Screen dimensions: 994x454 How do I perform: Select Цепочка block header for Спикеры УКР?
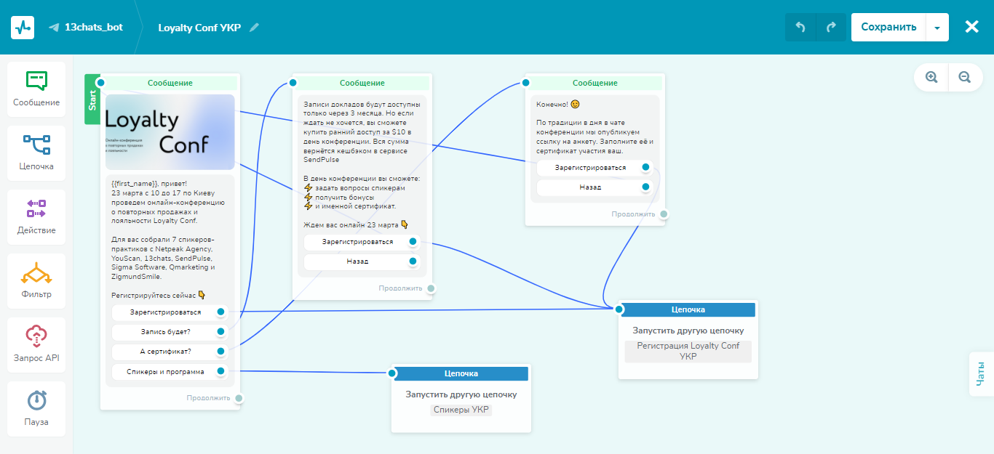461,373
